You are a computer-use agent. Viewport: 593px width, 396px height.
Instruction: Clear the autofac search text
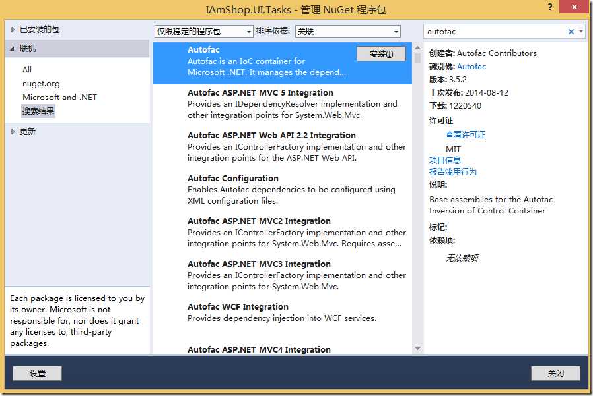(x=571, y=32)
